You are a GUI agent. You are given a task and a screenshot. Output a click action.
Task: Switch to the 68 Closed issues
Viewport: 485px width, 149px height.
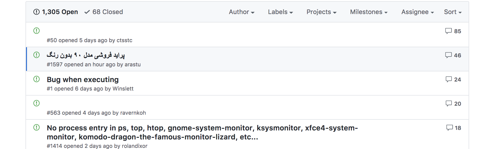click(x=104, y=12)
